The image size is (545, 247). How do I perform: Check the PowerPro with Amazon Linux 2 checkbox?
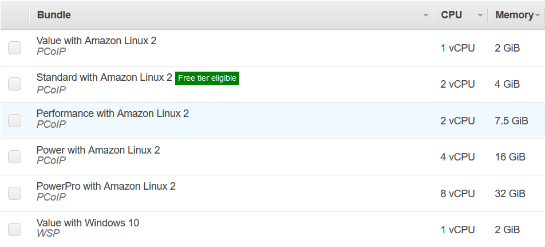click(15, 193)
